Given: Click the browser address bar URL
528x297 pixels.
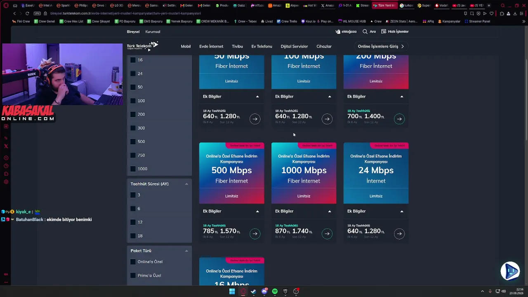Looking at the screenshot, I should (125, 13).
